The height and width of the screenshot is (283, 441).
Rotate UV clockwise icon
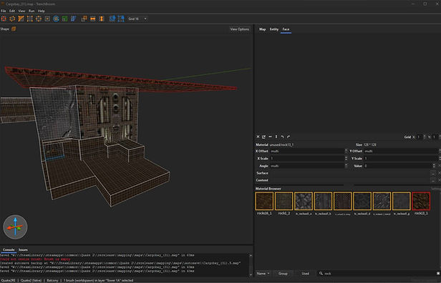click(x=289, y=136)
